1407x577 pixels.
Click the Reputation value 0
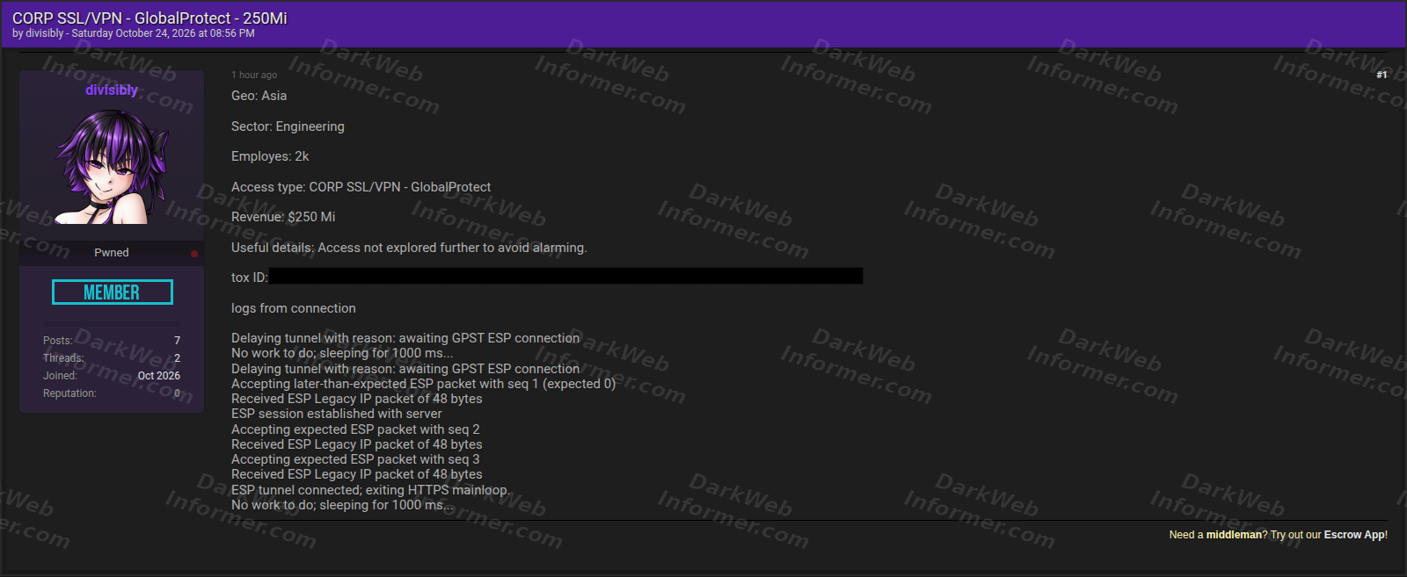[x=177, y=393]
